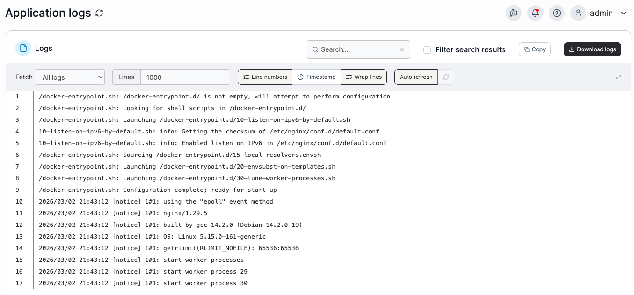634x295 pixels.
Task: Focus the Search logs input field
Action: point(358,49)
